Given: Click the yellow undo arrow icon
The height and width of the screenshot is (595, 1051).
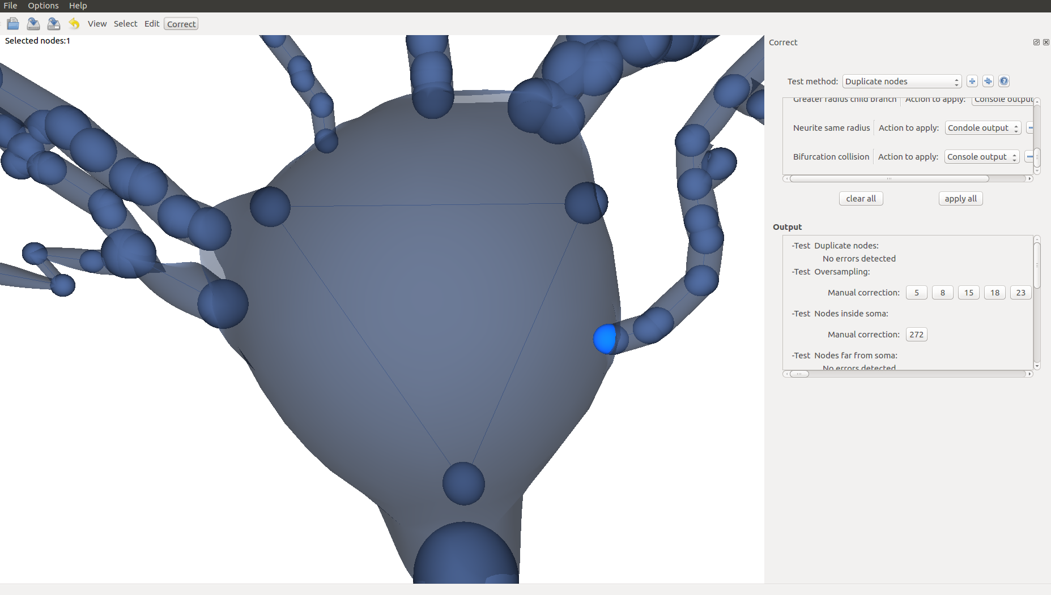Looking at the screenshot, I should click(74, 24).
